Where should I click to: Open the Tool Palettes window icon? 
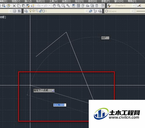(x=83, y=6)
